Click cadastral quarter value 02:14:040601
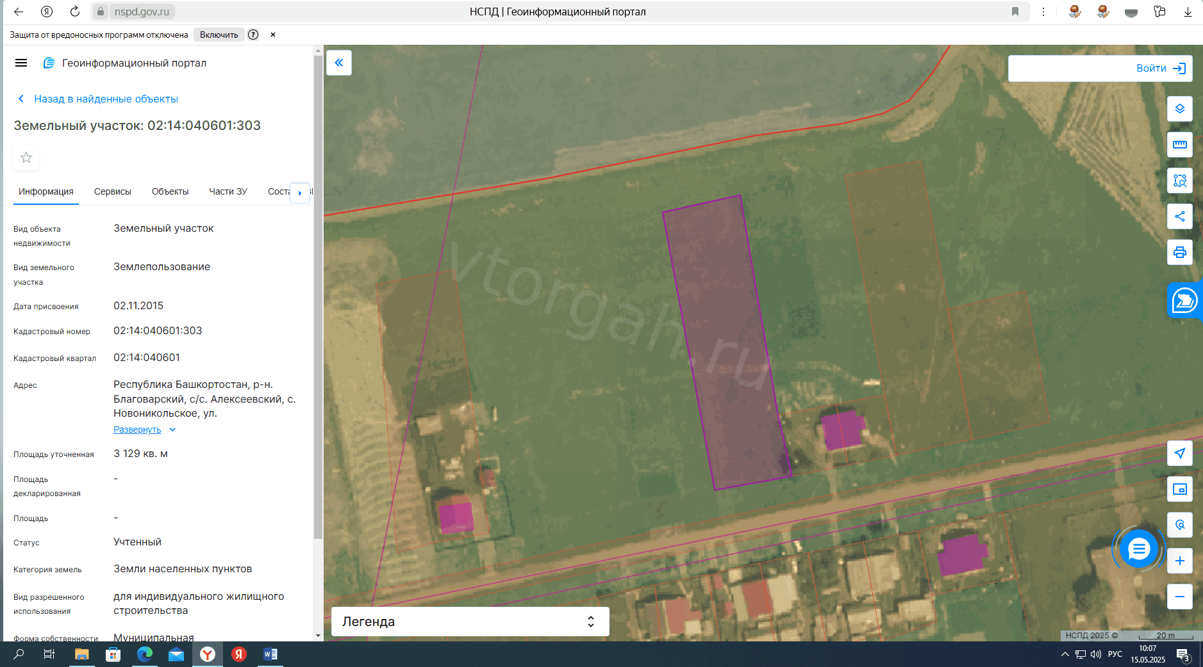Screen dimensions: 1203x667 click(147, 358)
